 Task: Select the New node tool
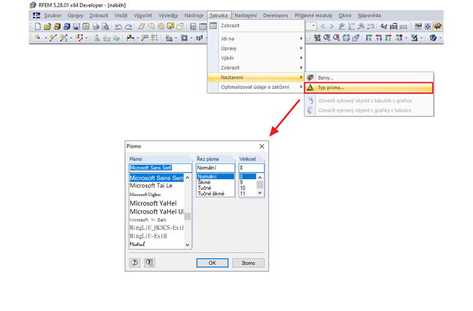coord(38,38)
